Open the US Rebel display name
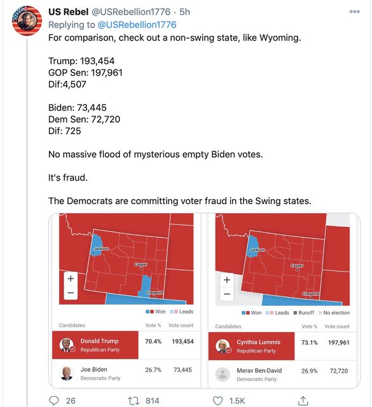This screenshot has height=407, width=372. 68,11
